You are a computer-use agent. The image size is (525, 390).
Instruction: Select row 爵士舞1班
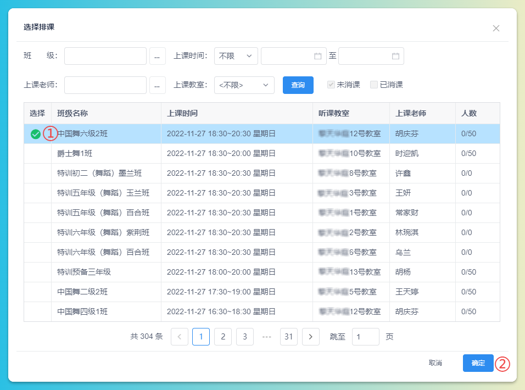pos(262,154)
